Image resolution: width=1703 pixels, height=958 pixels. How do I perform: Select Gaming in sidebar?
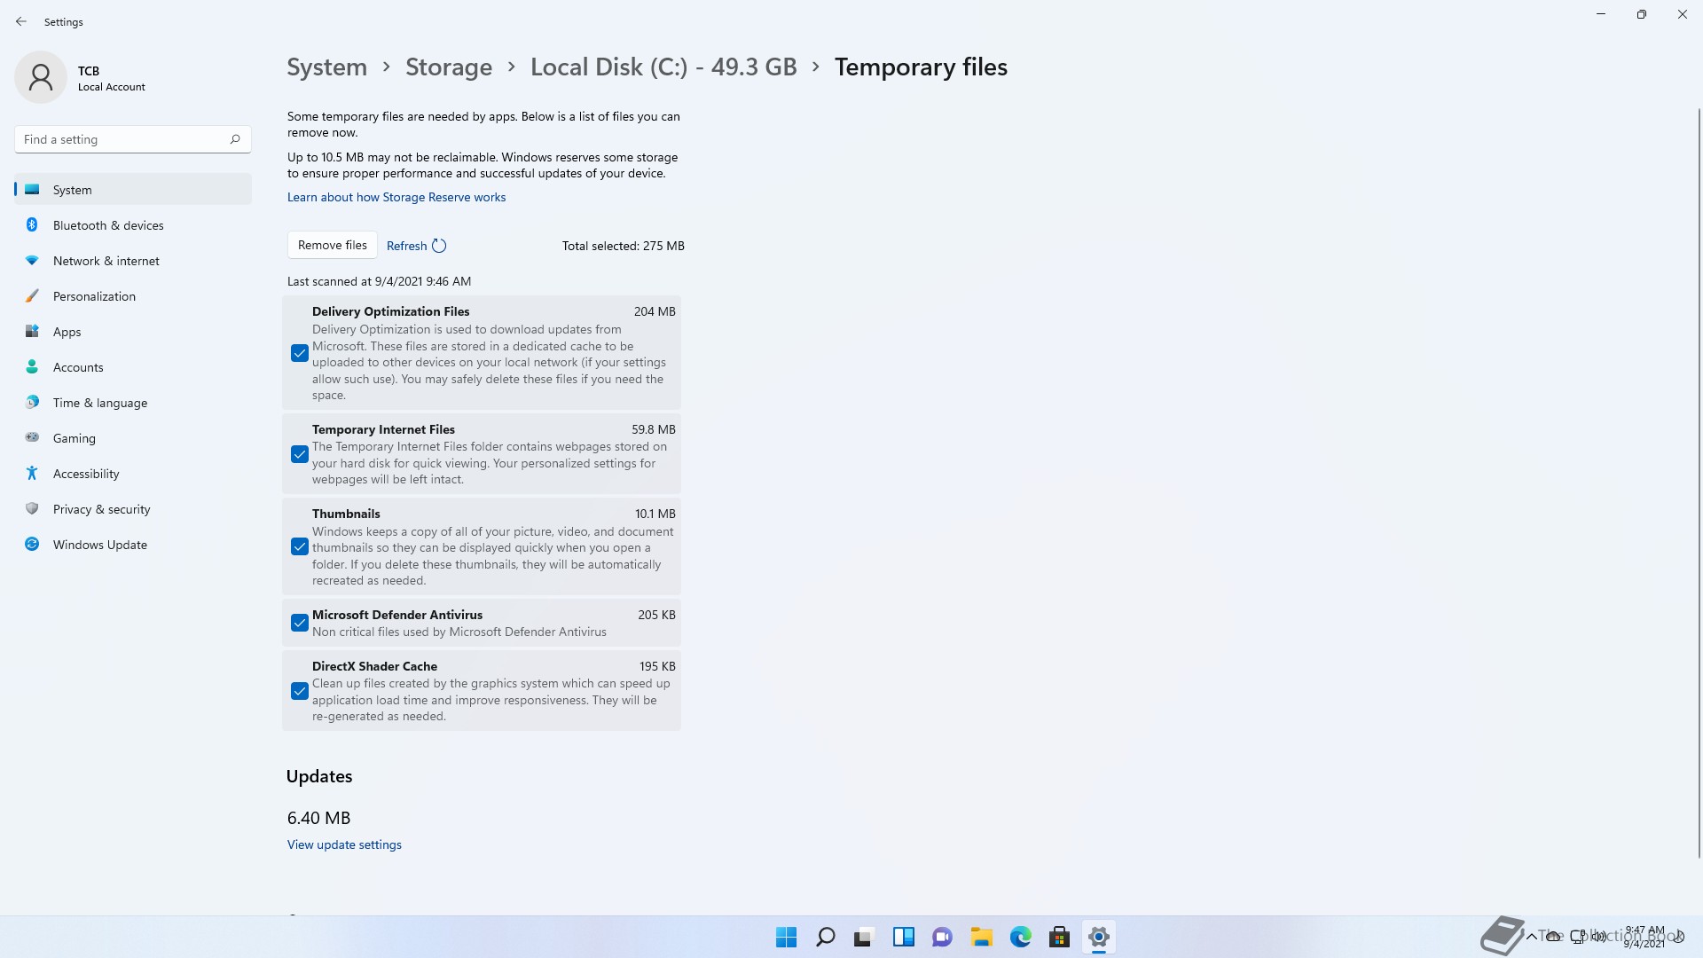(133, 438)
